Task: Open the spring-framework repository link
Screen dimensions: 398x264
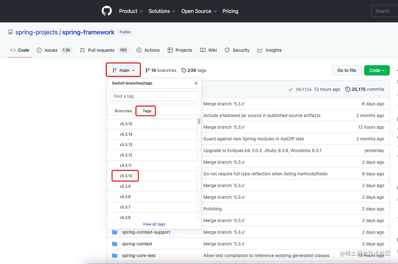Action: coord(88,32)
